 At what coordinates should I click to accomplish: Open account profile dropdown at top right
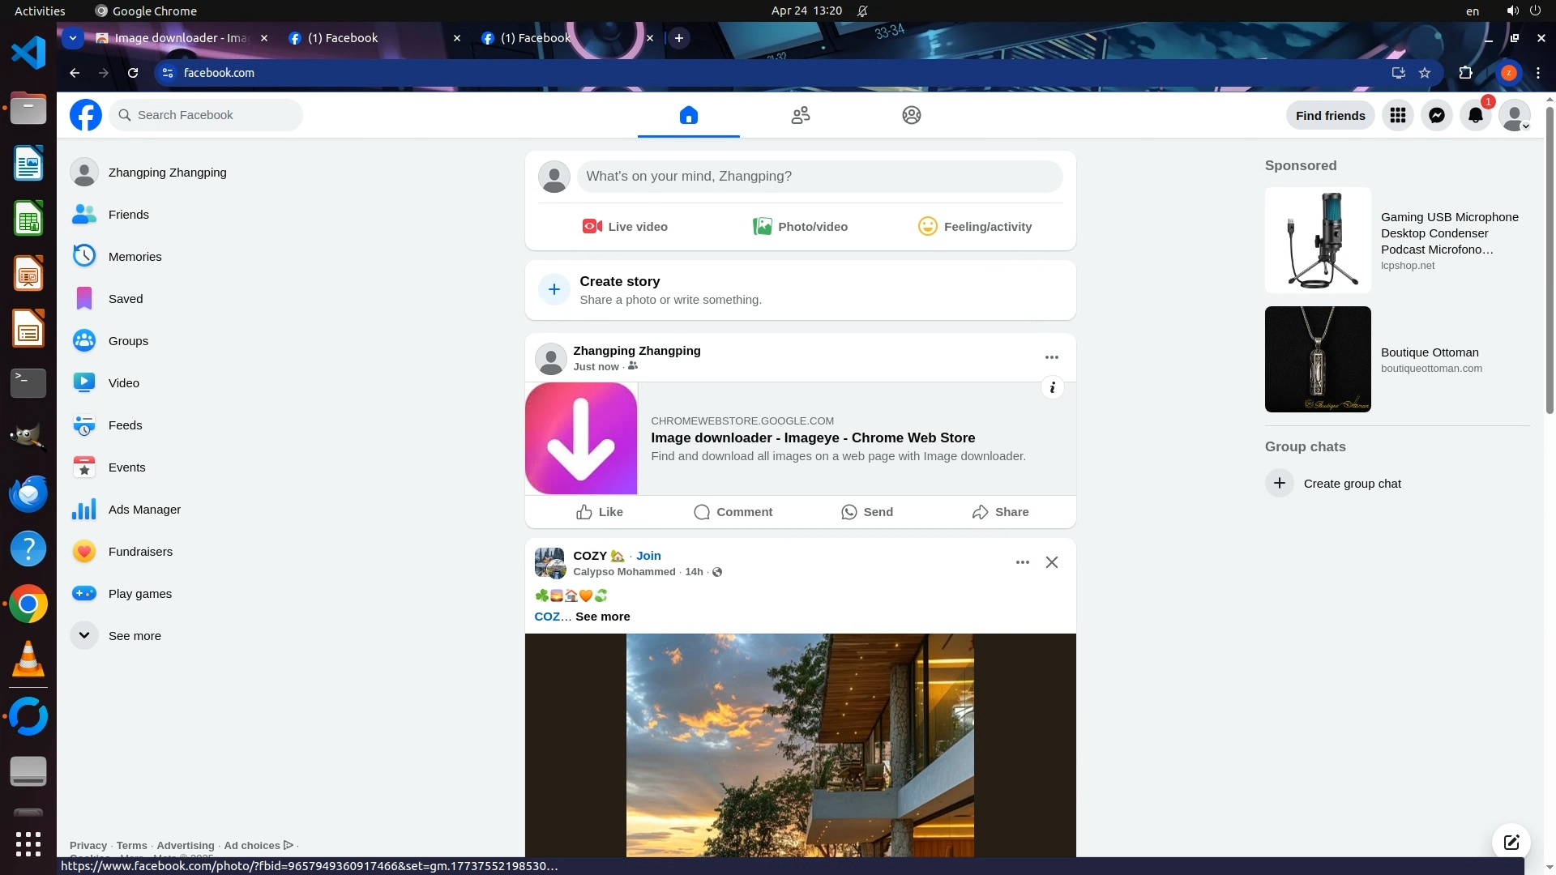point(1514,115)
